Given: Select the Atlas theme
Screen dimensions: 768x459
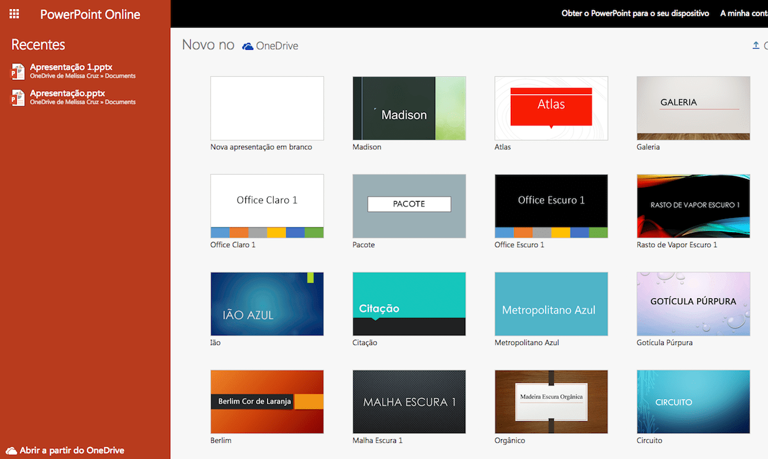Looking at the screenshot, I should pyautogui.click(x=551, y=108).
